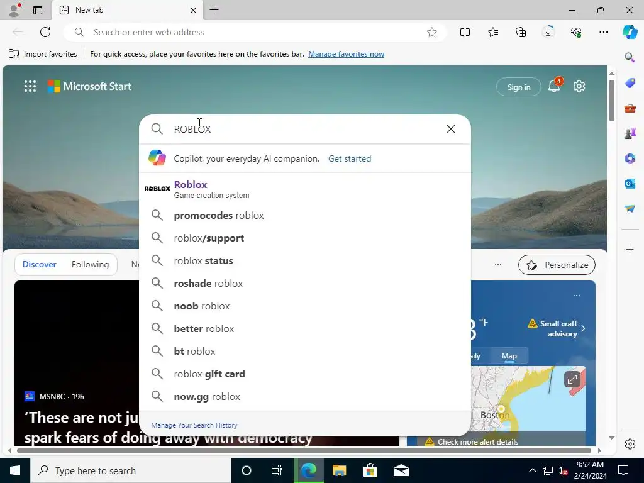The width and height of the screenshot is (644, 483).
Task: Open sidebar Drop paper plane icon
Action: (x=630, y=209)
